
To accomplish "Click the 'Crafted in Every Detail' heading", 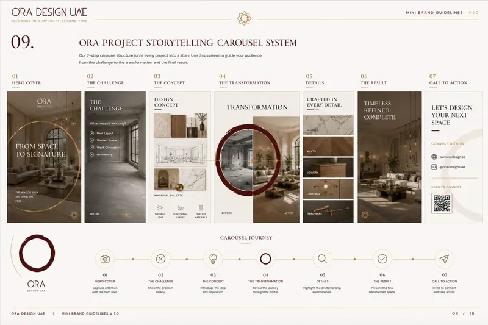I will [x=325, y=102].
